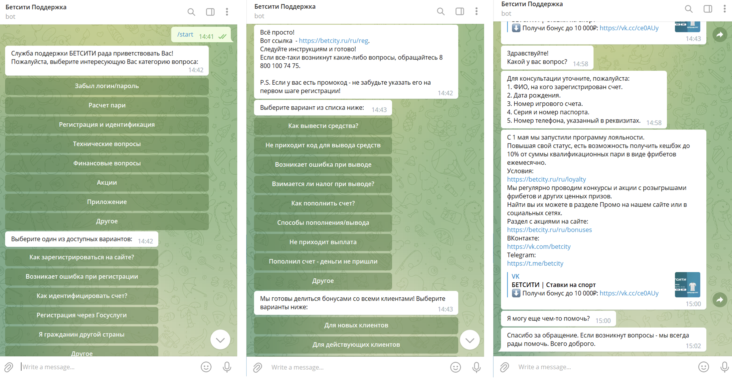Screen dimensions: 732x378
Task: Choose 'Как идентифицировать счет?' option
Action: coord(82,296)
